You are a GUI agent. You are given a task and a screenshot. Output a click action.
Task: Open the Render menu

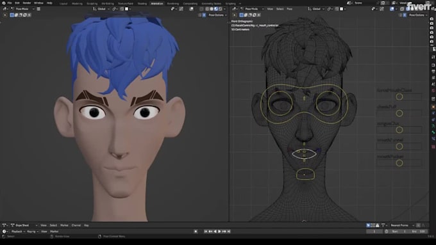click(x=27, y=3)
